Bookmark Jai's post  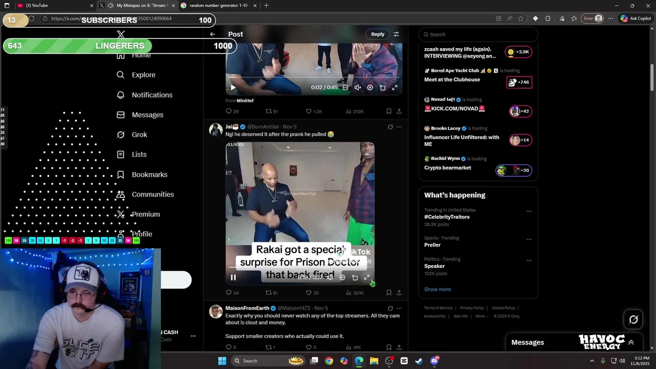pos(389,293)
